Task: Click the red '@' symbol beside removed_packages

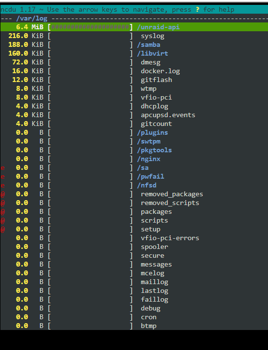Action: tap(2, 194)
